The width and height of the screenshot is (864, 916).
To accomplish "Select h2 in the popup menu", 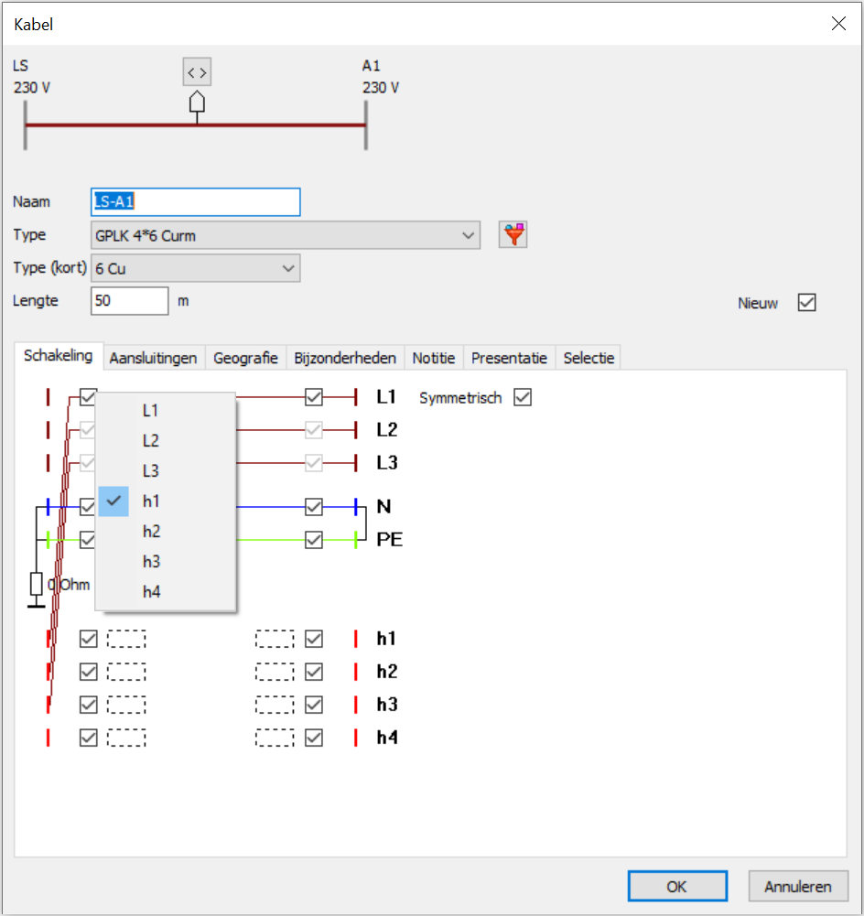I will (x=152, y=532).
